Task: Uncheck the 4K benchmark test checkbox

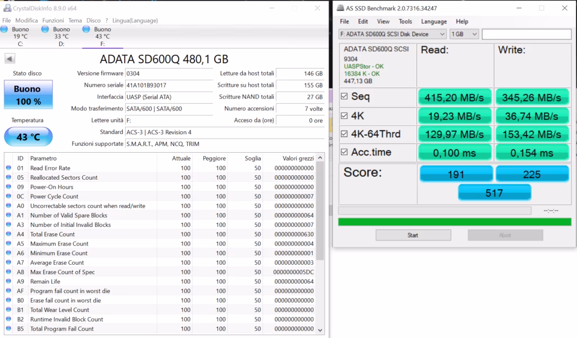Action: (344, 116)
